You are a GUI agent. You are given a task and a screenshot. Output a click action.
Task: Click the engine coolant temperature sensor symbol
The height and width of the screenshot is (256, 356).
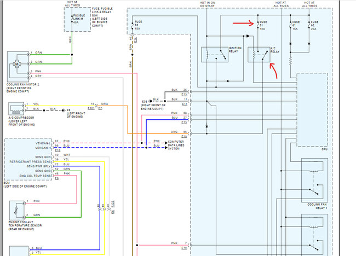(17, 210)
